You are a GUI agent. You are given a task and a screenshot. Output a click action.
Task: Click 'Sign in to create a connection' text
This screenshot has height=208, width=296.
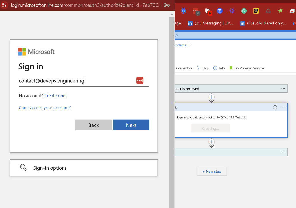click(211, 117)
